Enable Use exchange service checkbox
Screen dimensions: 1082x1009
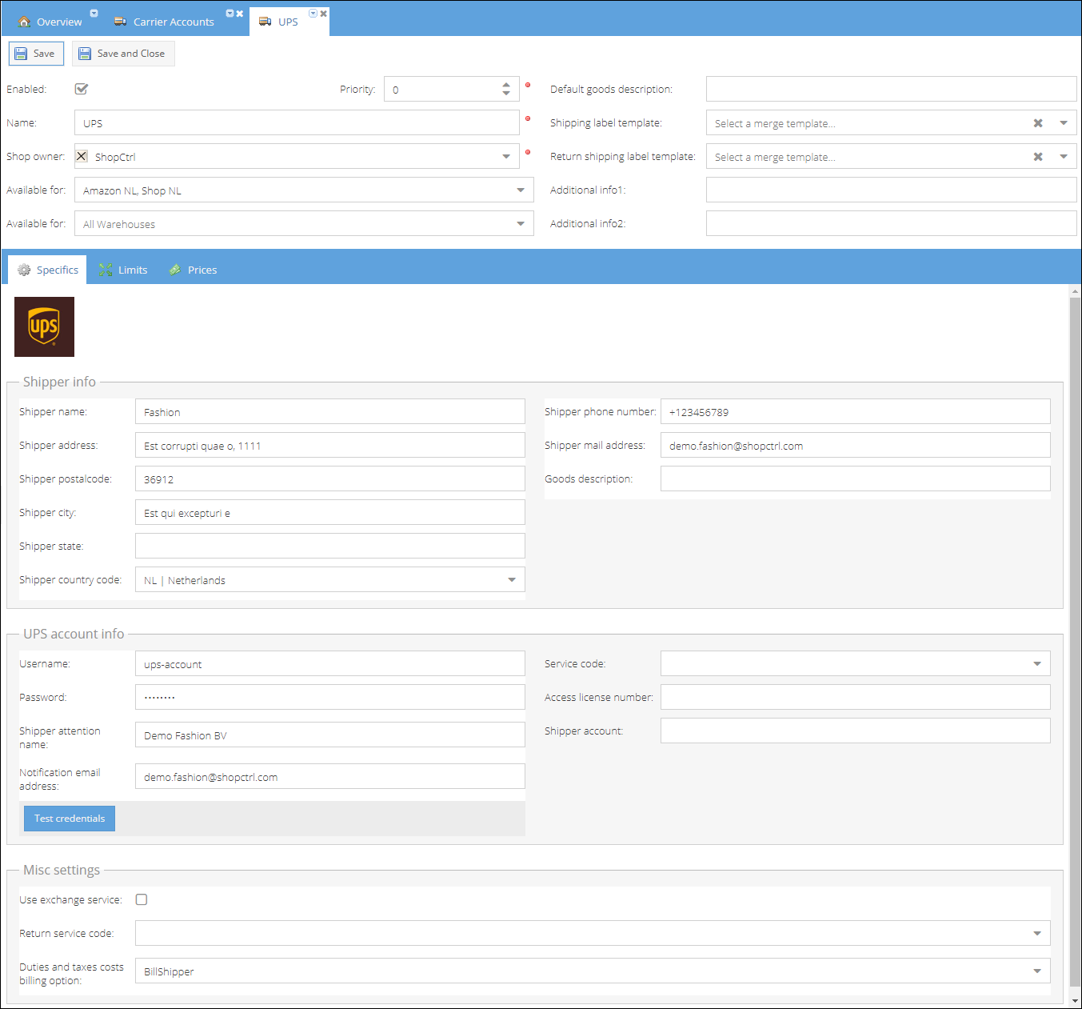click(x=142, y=899)
